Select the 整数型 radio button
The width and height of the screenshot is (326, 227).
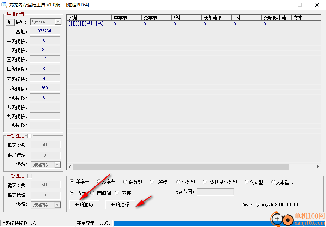(125, 182)
